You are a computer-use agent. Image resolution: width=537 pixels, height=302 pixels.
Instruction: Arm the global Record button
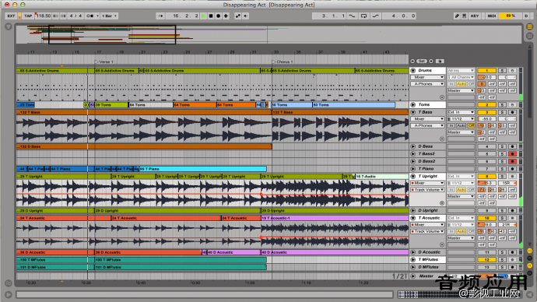(218, 16)
